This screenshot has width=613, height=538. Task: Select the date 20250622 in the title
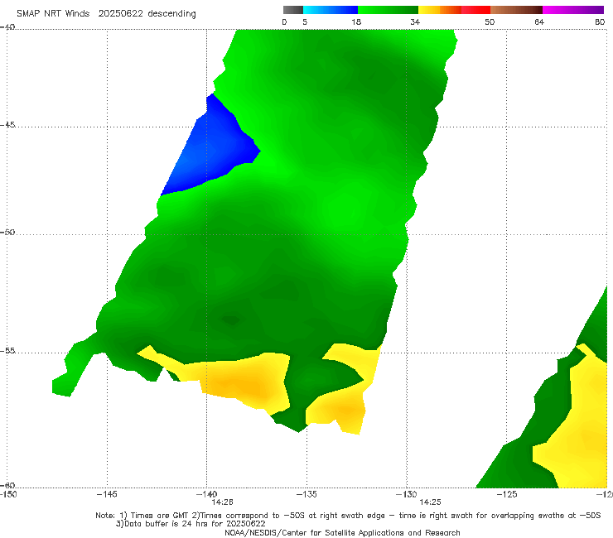[x=120, y=13]
